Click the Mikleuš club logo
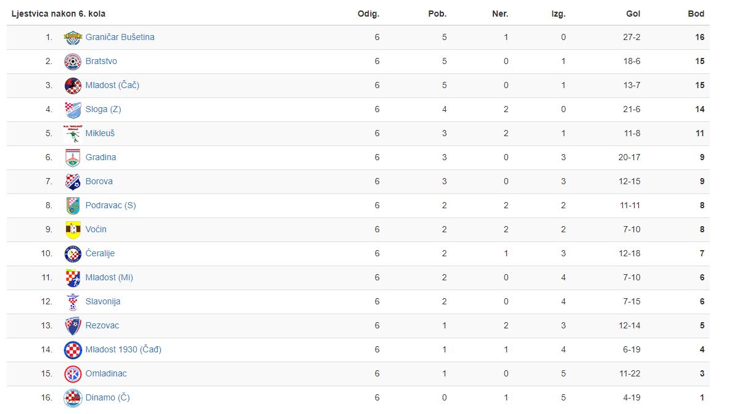This screenshot has height=414, width=732. click(73, 134)
